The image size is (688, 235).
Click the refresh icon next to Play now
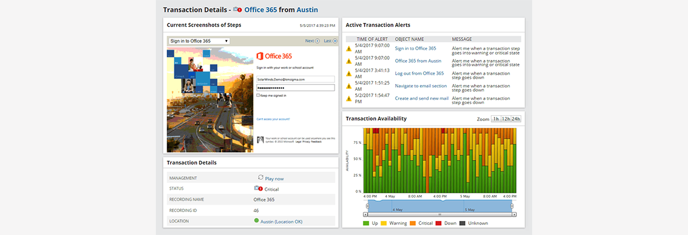[260, 177]
